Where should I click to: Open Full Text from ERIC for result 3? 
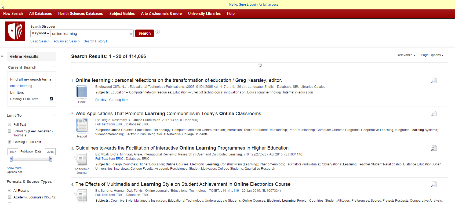click(109, 159)
